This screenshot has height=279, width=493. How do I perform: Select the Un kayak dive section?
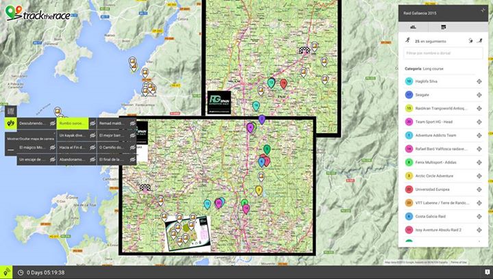point(73,135)
